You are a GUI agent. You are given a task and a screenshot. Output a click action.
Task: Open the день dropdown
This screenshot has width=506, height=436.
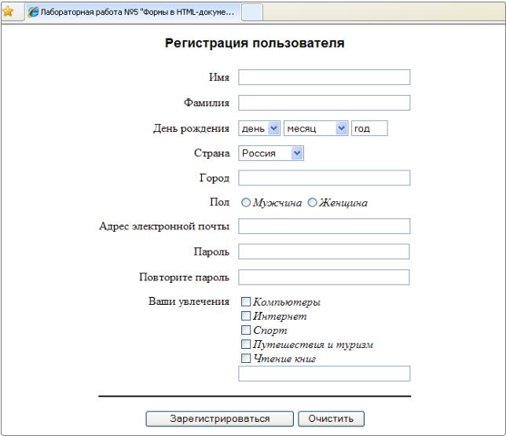tap(259, 128)
